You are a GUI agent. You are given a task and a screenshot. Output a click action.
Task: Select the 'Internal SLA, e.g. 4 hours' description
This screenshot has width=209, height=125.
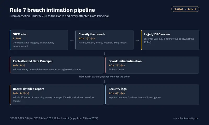point(169,41)
